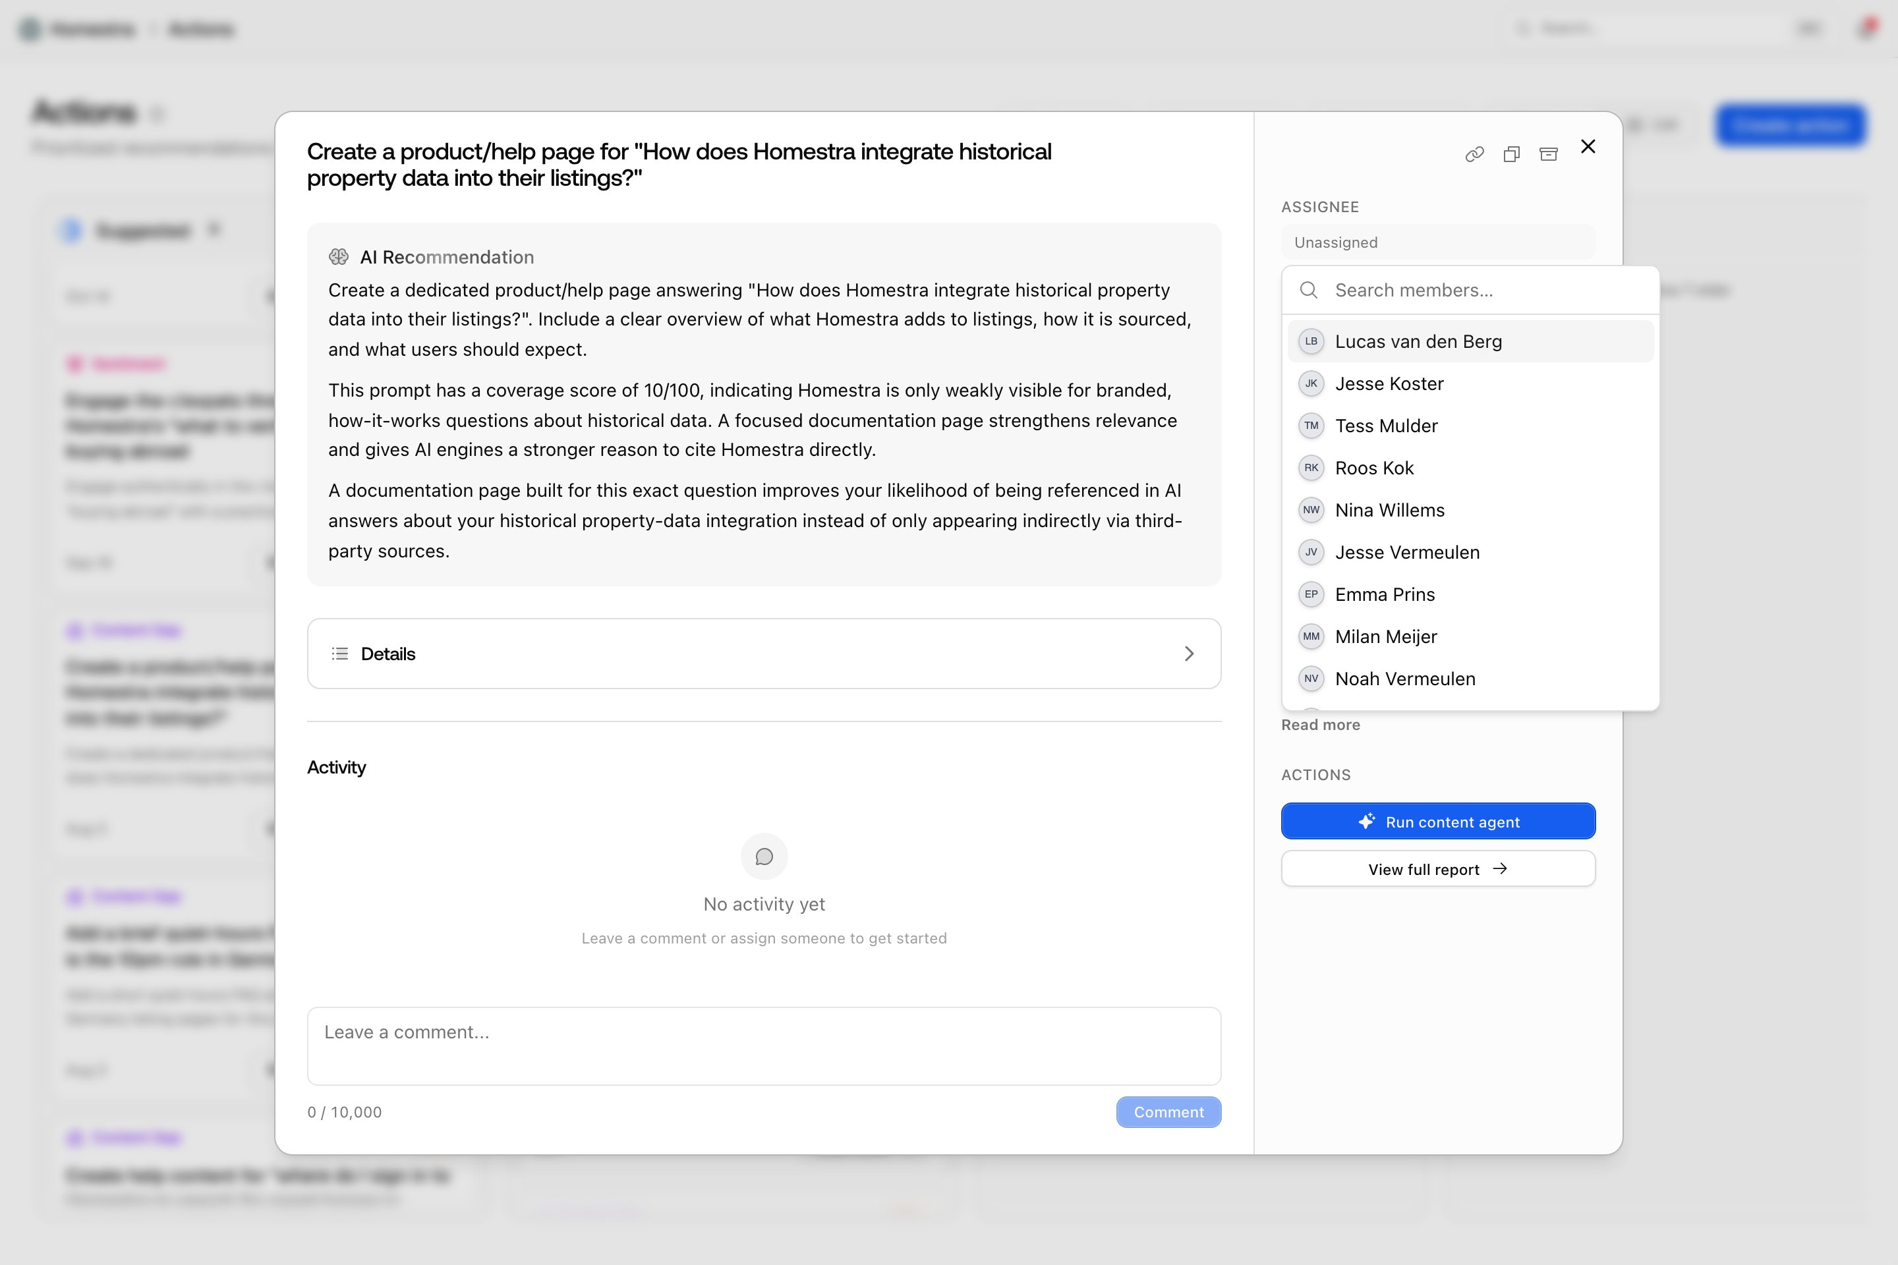This screenshot has height=1265, width=1898.
Task: Open the Unassigned assignee dropdown
Action: coord(1438,242)
